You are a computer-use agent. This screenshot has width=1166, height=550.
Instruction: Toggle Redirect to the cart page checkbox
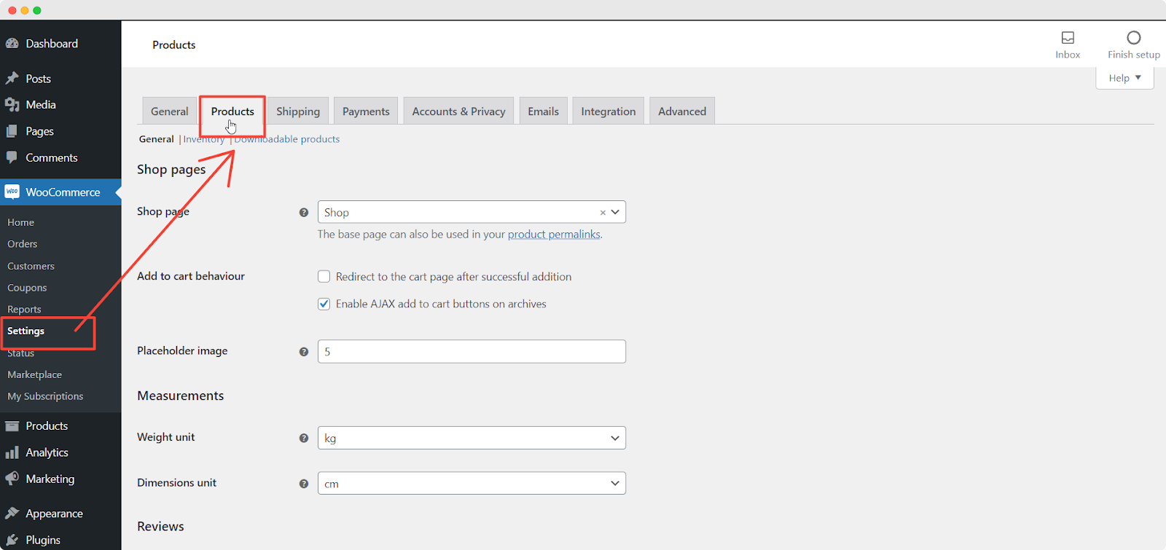click(x=324, y=277)
